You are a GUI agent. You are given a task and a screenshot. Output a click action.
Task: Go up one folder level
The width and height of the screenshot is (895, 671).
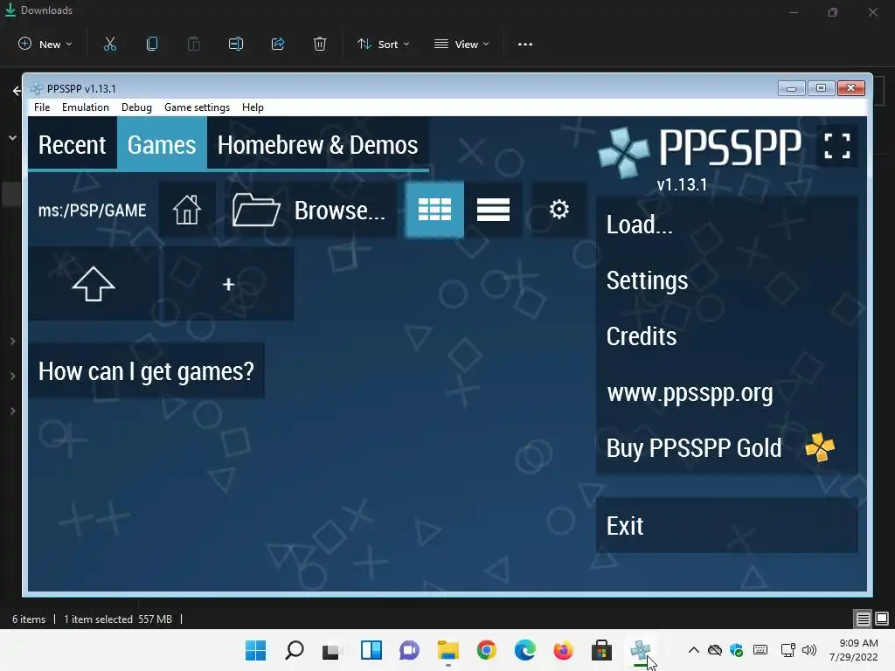pos(94,284)
